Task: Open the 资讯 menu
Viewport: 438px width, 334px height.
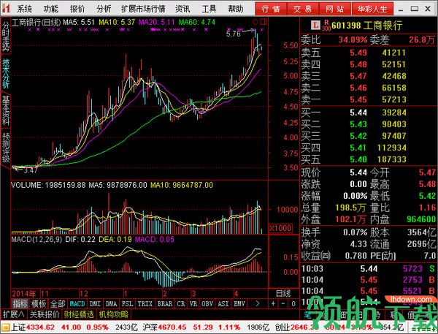Action: click(182, 9)
